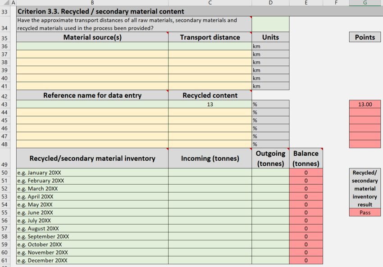The width and height of the screenshot is (383, 267).
Task: Click the Criterion 3.3 title cell
Action: (x=200, y=11)
